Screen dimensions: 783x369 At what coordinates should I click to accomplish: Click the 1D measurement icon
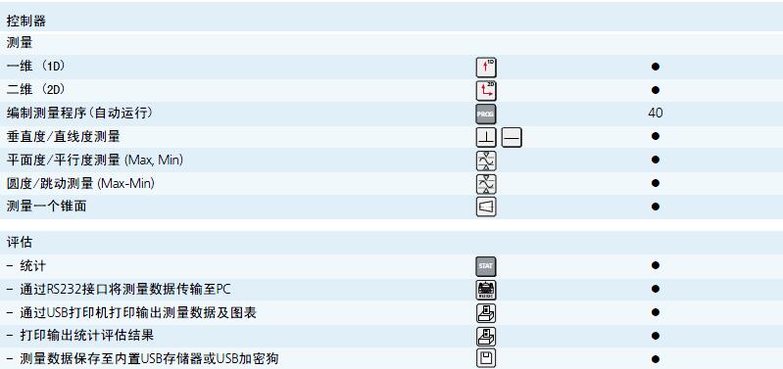tap(486, 68)
